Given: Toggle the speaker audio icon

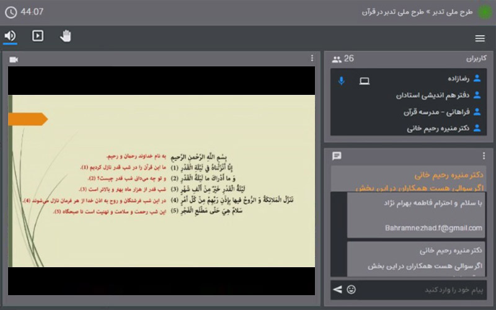Looking at the screenshot, I should click(10, 36).
